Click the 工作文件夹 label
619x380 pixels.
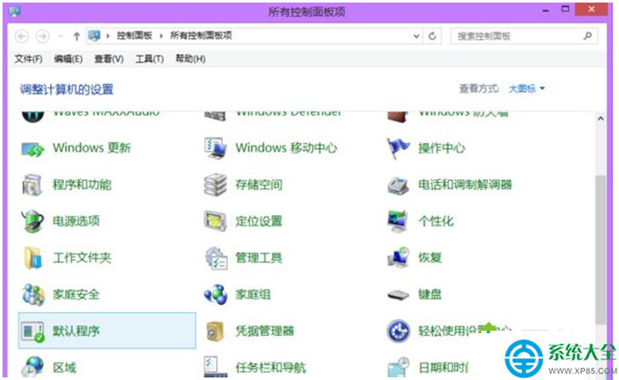tap(82, 258)
